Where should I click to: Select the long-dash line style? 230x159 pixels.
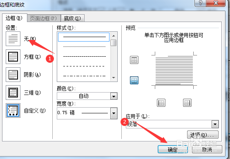84,66
